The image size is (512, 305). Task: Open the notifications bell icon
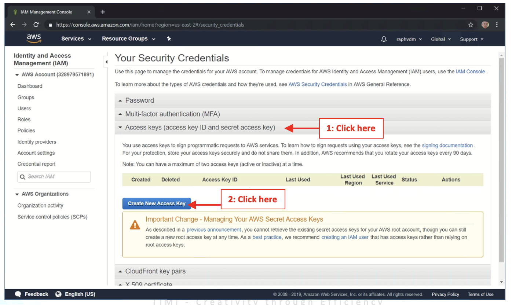tap(384, 39)
